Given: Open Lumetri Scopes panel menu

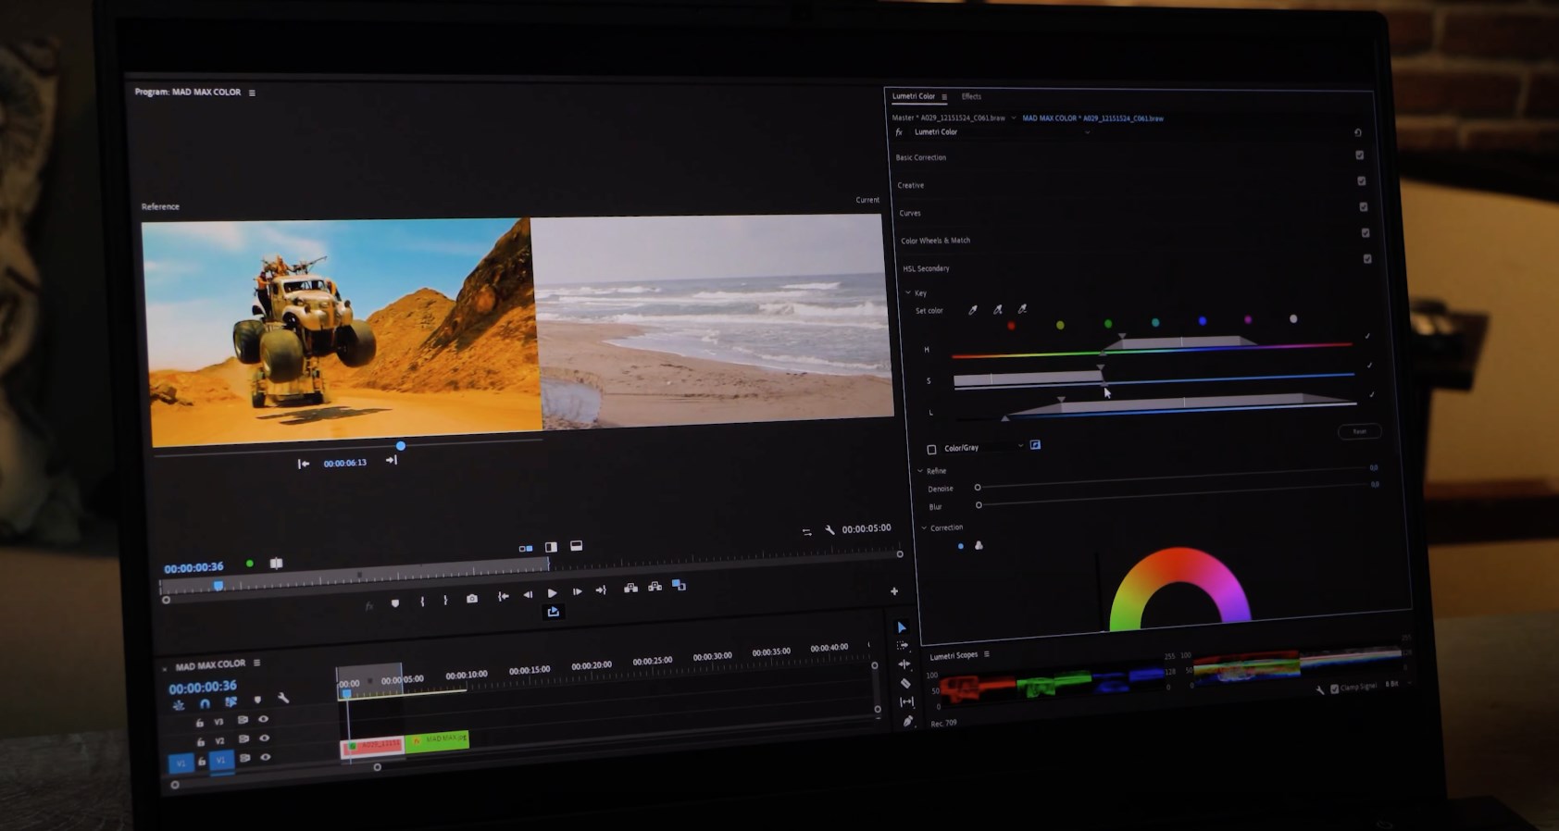Looking at the screenshot, I should click(987, 654).
